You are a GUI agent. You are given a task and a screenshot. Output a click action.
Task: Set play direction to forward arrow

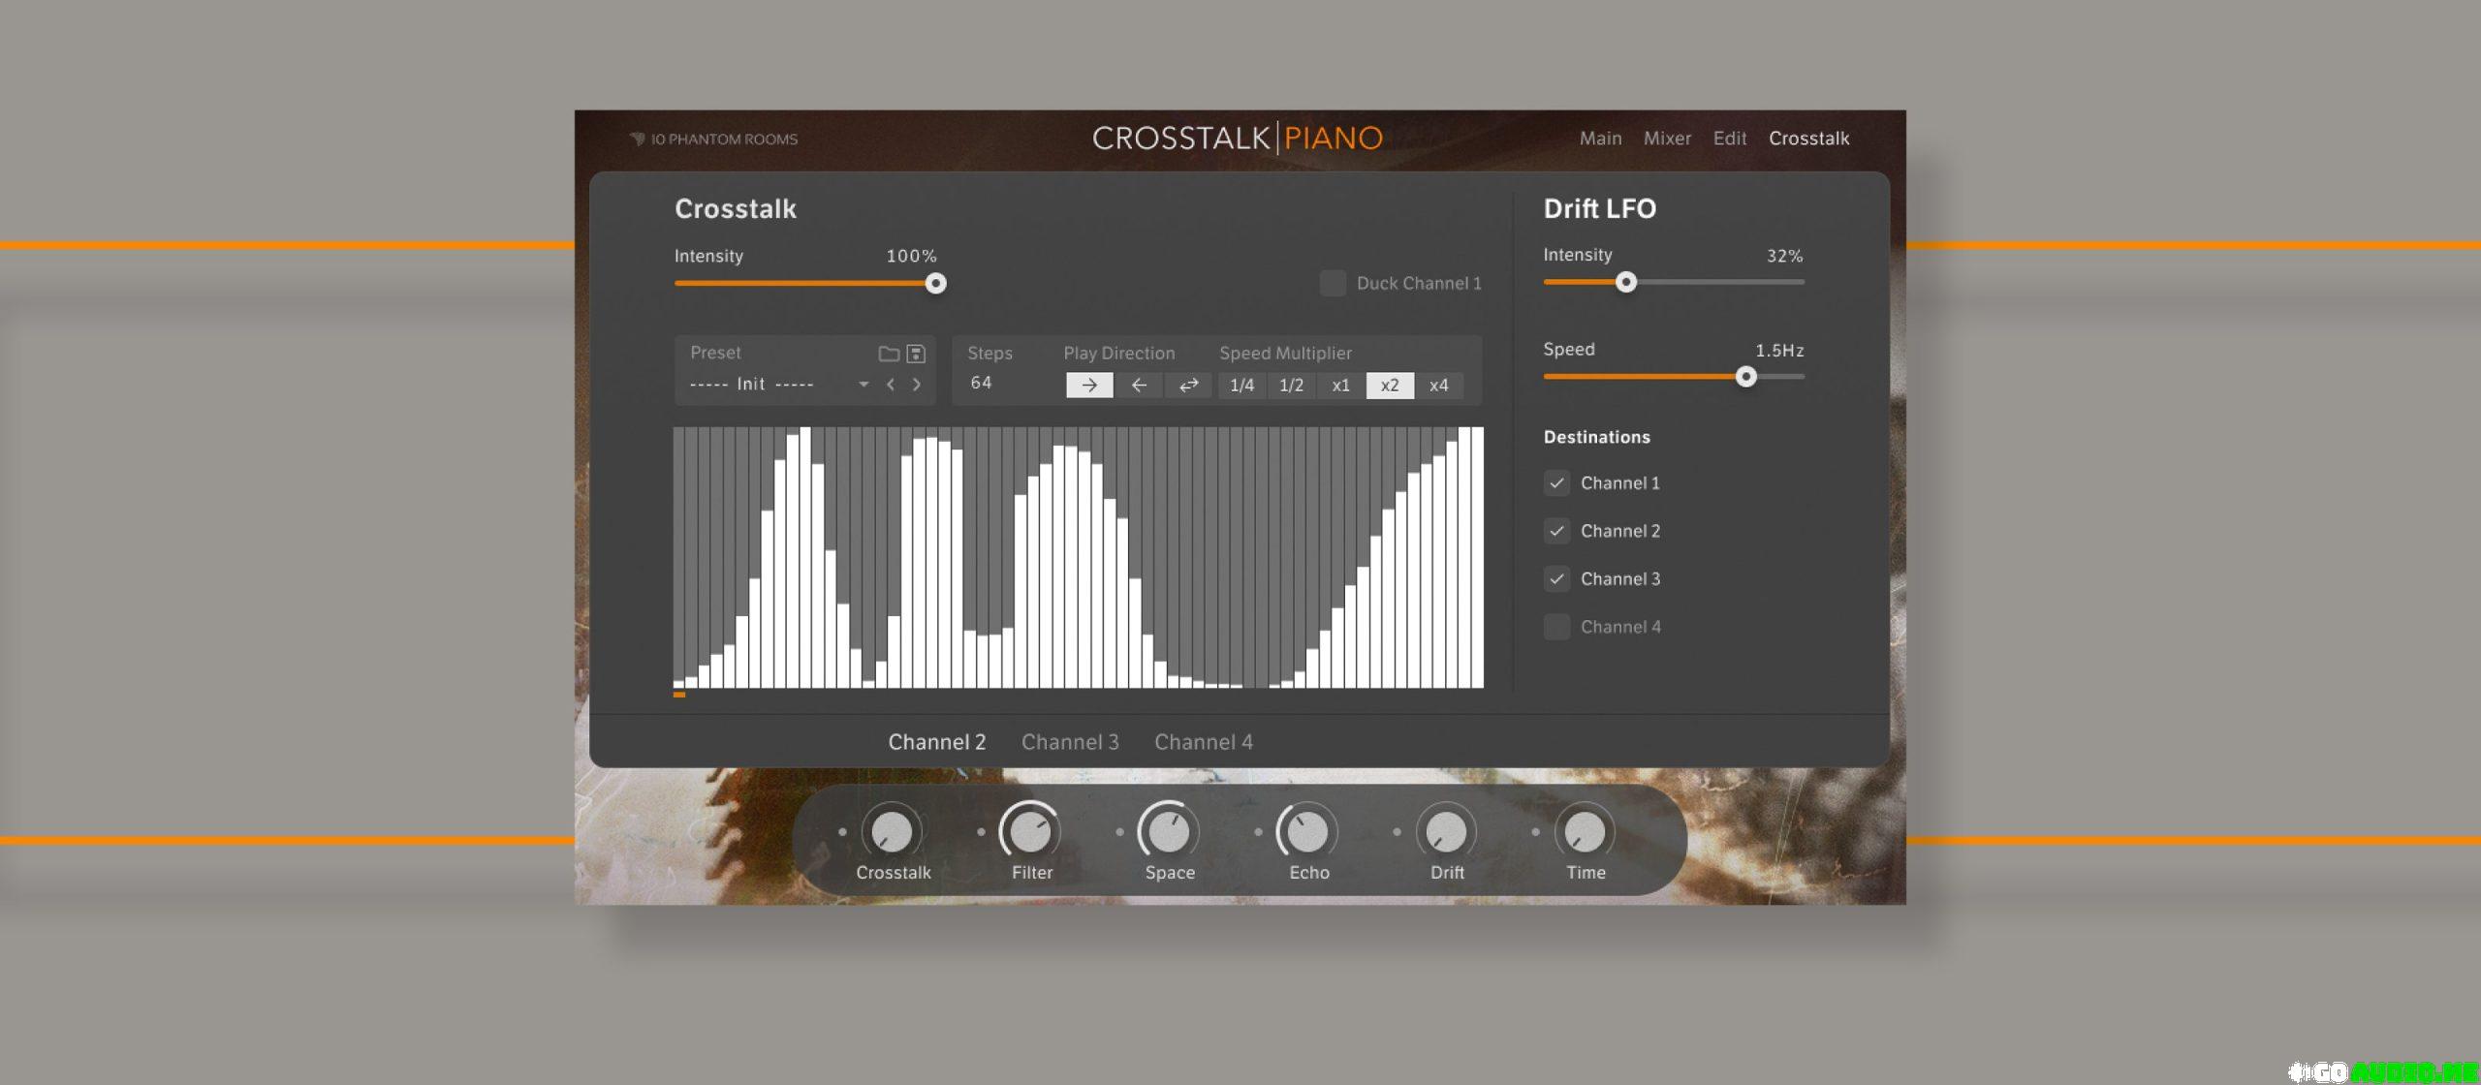[x=1089, y=385]
